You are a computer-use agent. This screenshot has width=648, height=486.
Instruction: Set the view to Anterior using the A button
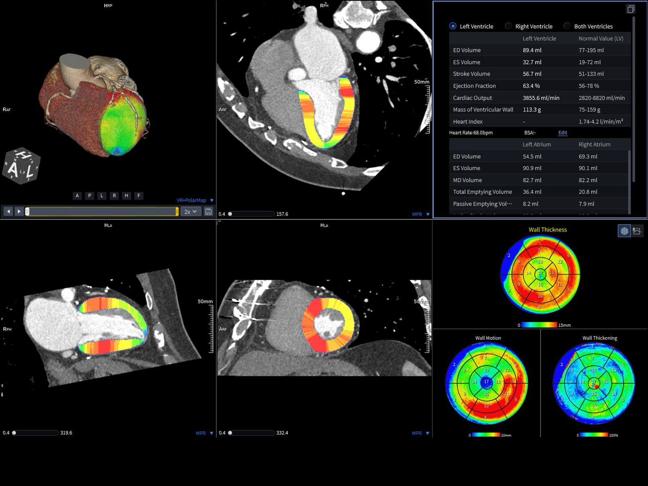click(77, 196)
